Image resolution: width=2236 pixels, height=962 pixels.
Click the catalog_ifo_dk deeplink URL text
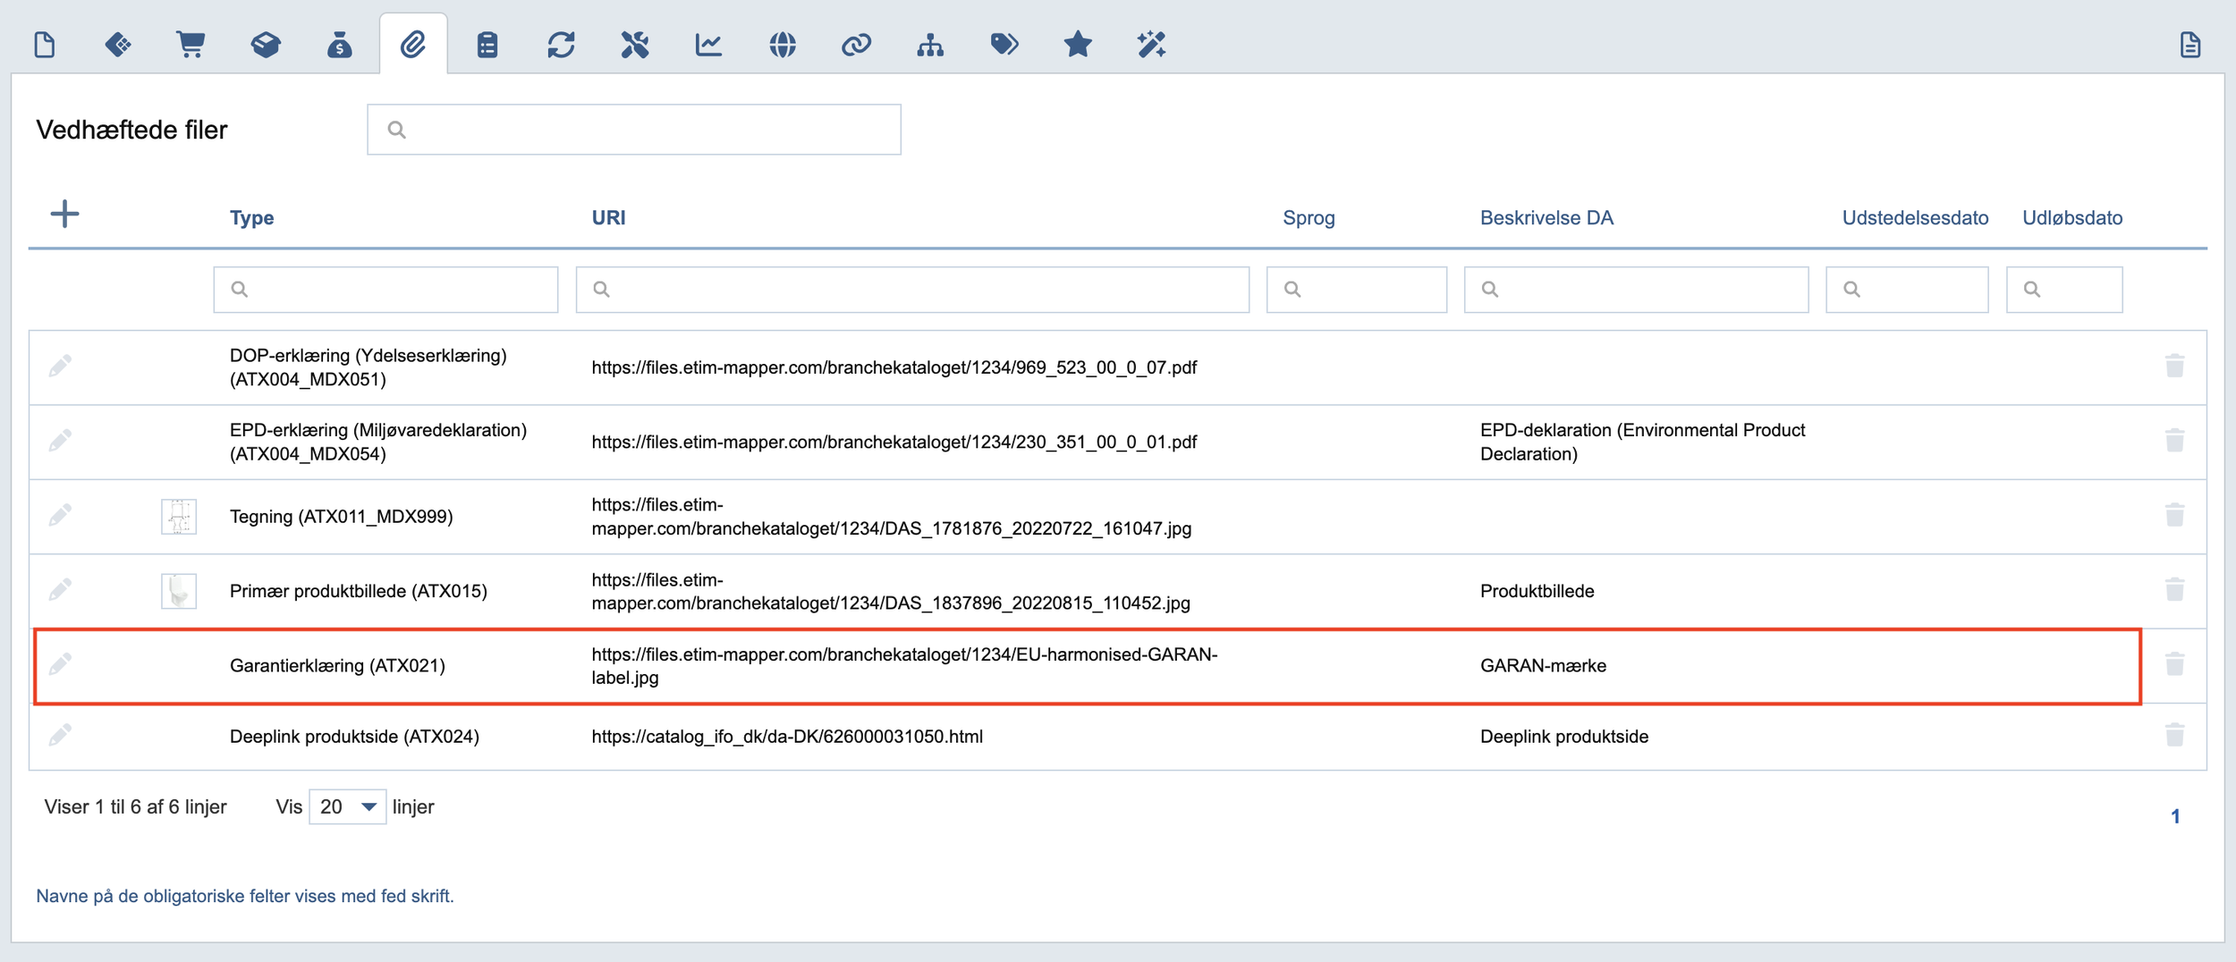point(787,736)
